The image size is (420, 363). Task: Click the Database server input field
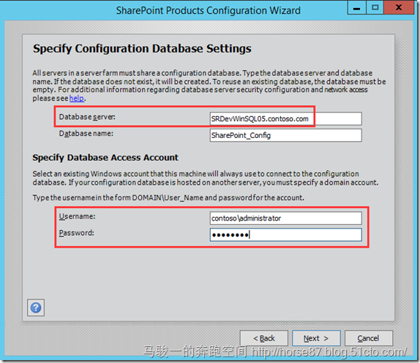point(285,118)
